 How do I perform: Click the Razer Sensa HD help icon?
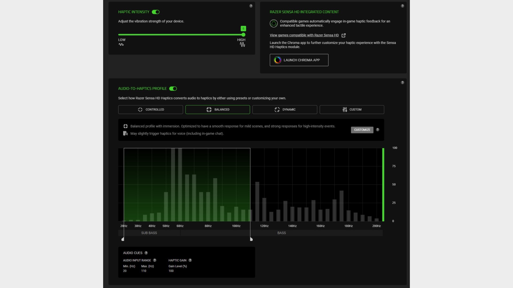click(402, 6)
